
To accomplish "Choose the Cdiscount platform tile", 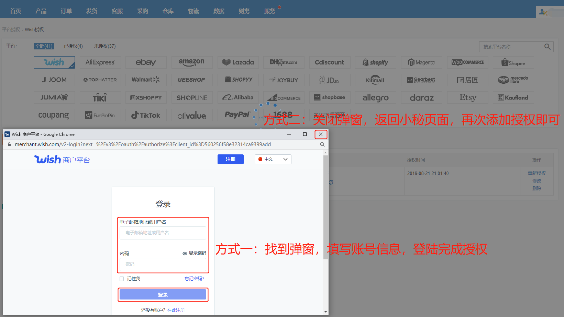I will coord(330,62).
